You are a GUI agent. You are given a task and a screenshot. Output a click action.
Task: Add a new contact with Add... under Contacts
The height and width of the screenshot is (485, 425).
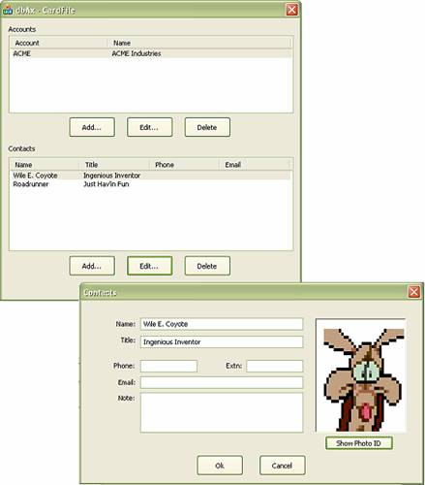92,266
